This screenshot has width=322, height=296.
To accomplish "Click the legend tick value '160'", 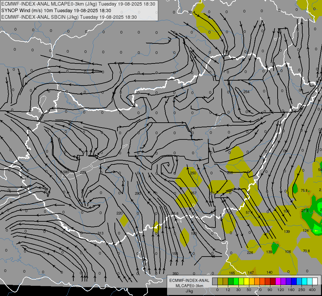I will tap(291, 290).
